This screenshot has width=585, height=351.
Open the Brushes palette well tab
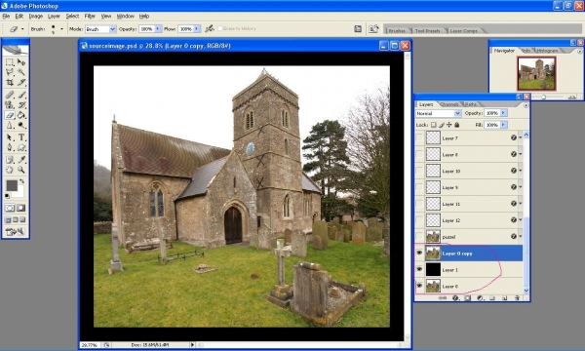pos(397,30)
